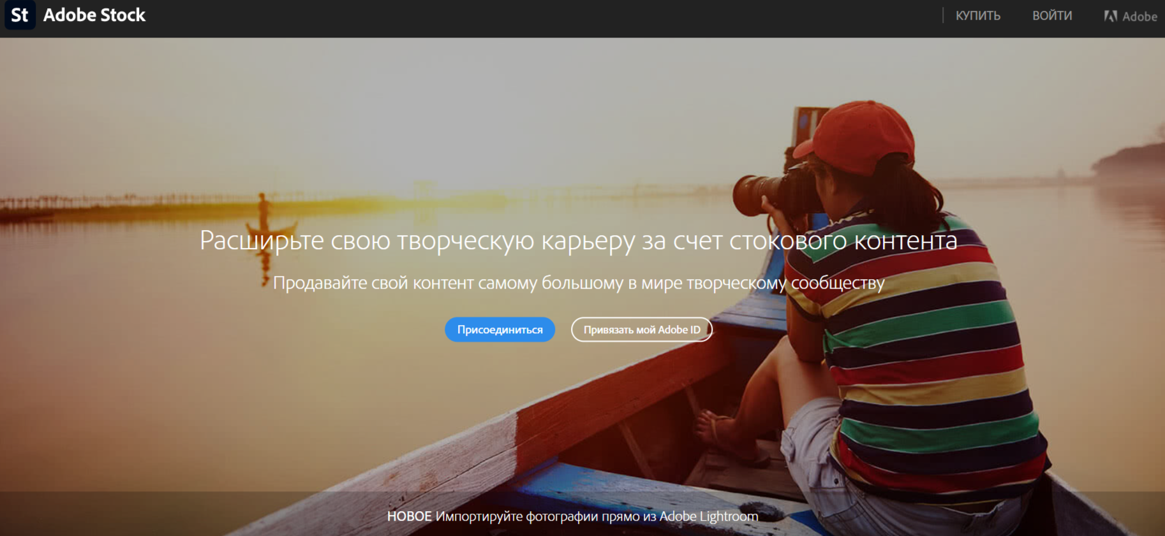Click the subheading Продавайте свой контент
Screen dimensions: 1165x536
click(578, 283)
